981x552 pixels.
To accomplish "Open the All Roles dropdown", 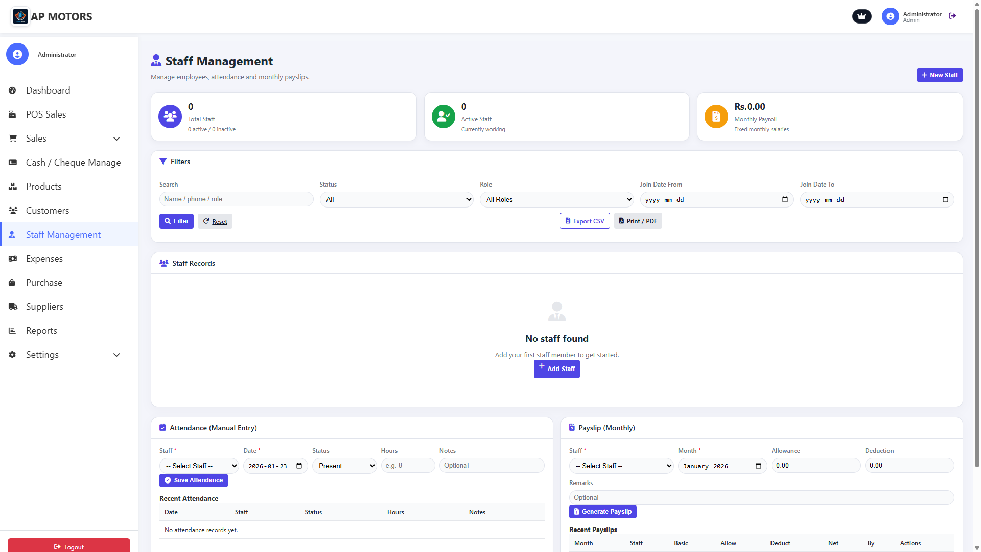I will pyautogui.click(x=557, y=199).
